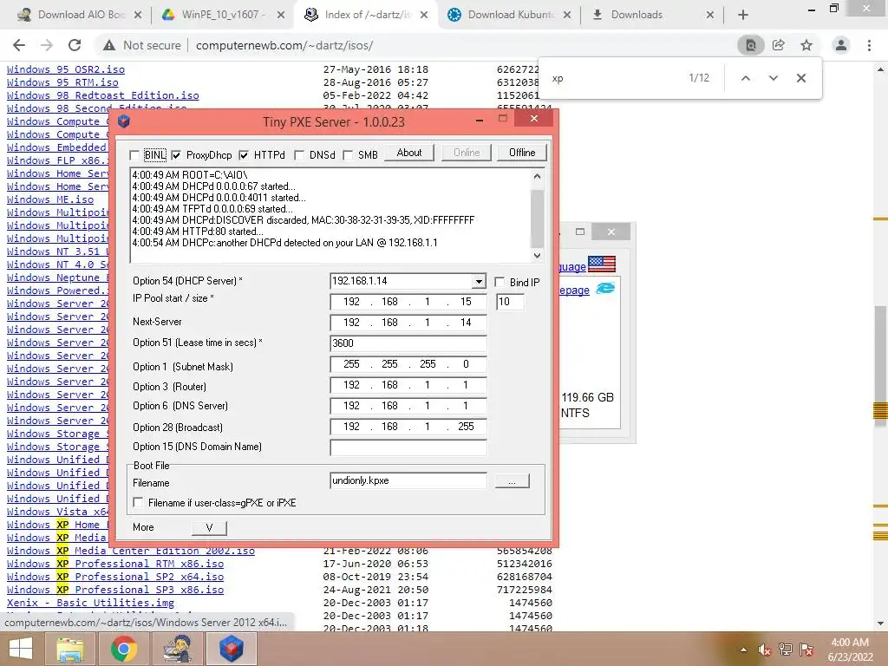
Task: Enable the SMB checkbox
Action: tap(349, 155)
